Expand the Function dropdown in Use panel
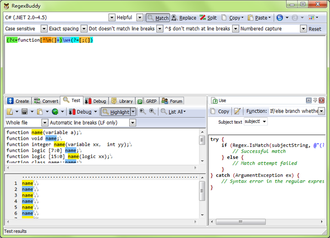This screenshot has height=238, width=330. (x=322, y=111)
